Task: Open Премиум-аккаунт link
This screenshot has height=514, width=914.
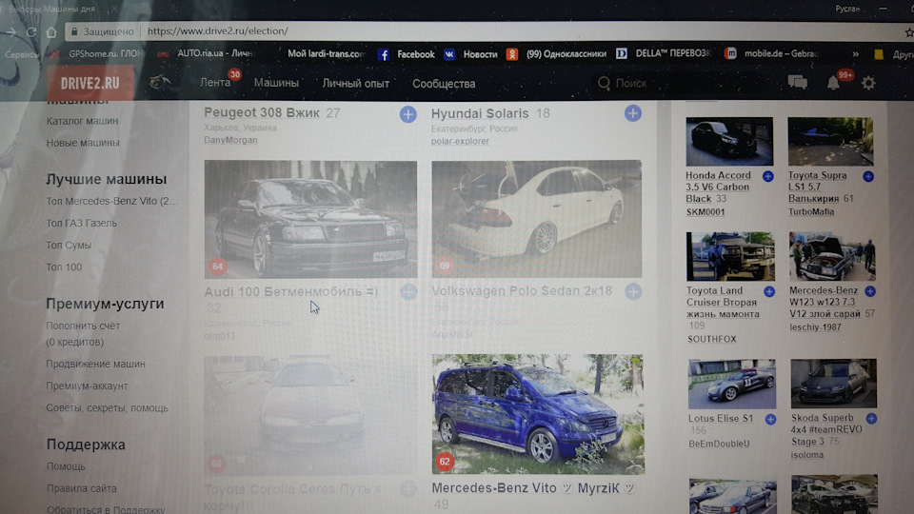Action: 87,385
